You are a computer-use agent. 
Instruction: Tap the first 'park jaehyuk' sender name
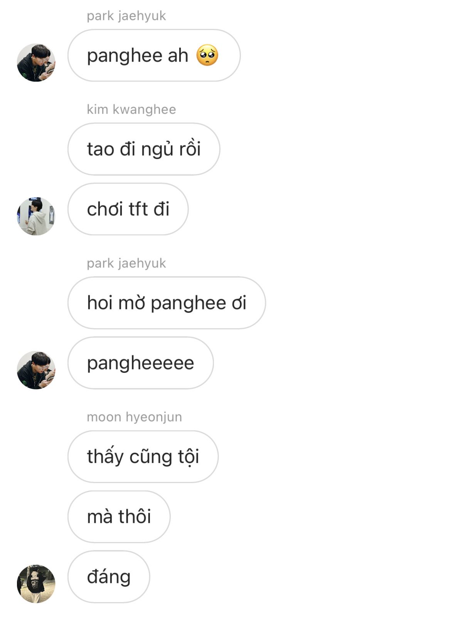tap(126, 16)
